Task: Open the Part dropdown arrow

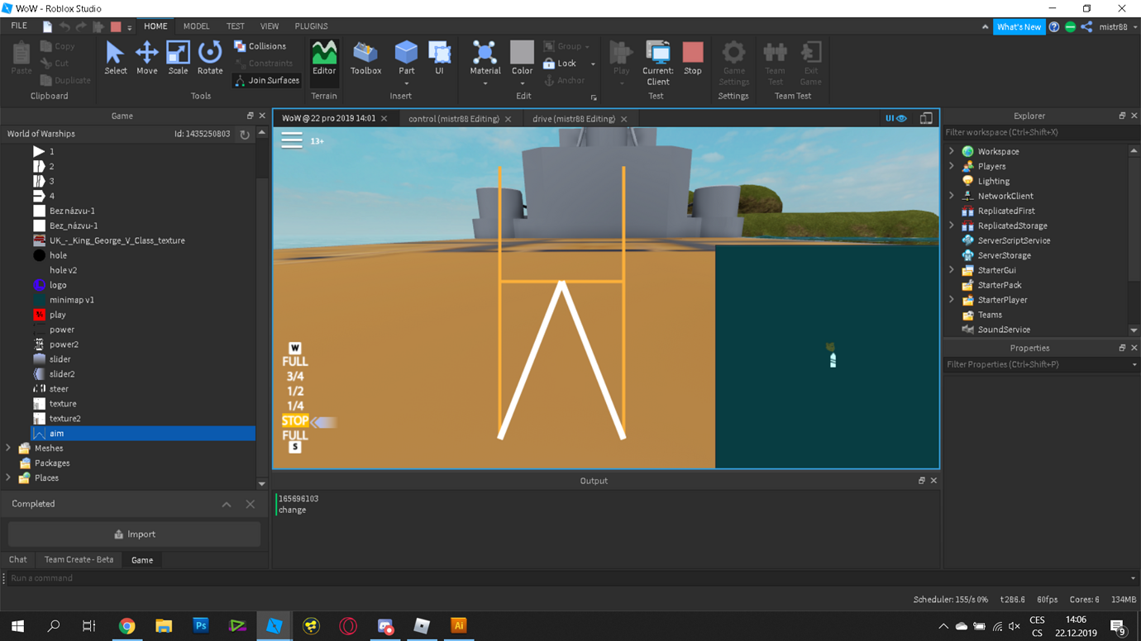Action: pos(406,83)
